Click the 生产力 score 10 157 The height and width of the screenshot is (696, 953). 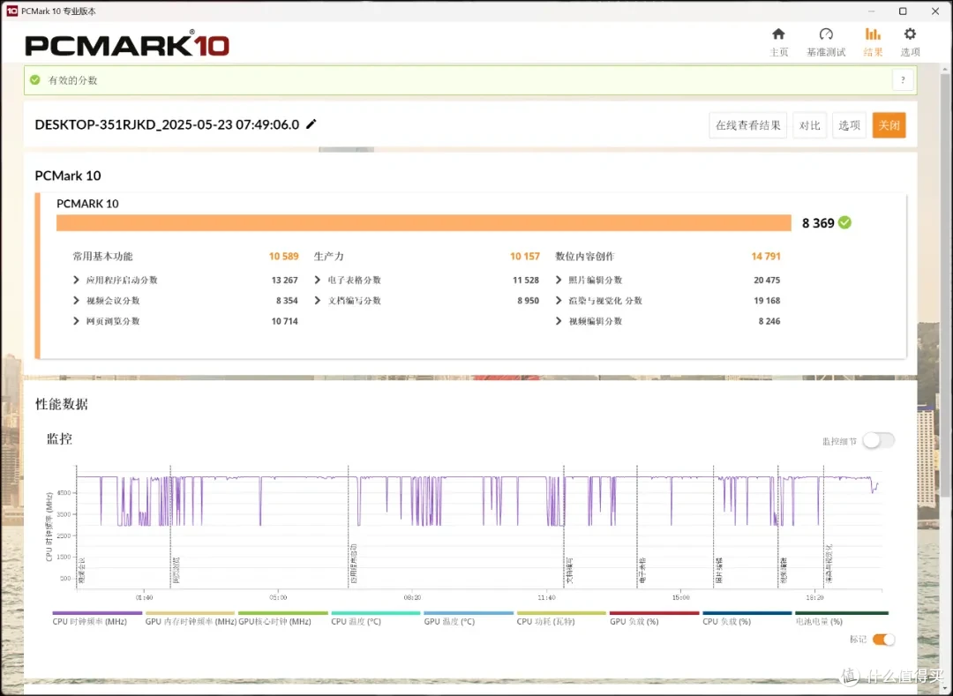[x=524, y=257]
